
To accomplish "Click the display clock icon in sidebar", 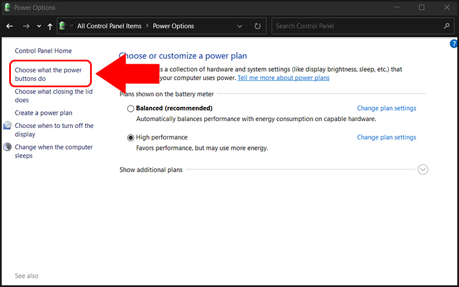I will 7,126.
